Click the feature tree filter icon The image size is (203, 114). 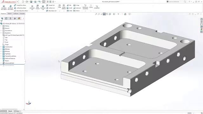[1, 21]
